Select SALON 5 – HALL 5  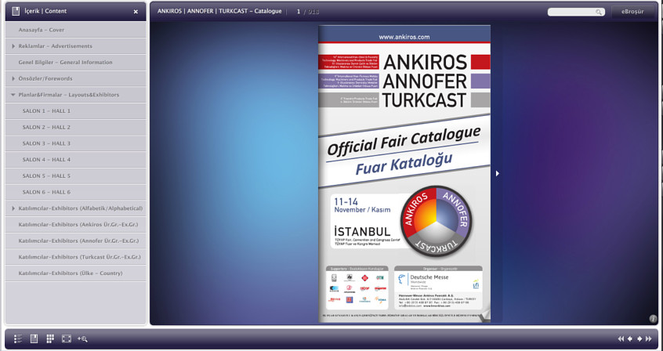pyautogui.click(x=76, y=176)
